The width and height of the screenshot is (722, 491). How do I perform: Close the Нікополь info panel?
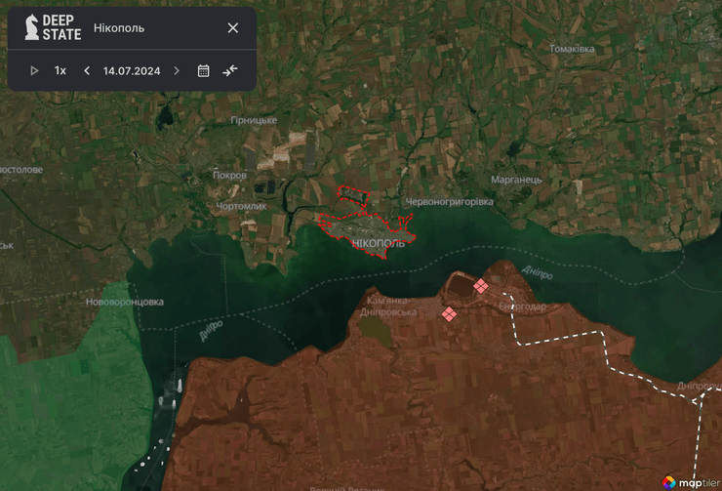click(233, 27)
